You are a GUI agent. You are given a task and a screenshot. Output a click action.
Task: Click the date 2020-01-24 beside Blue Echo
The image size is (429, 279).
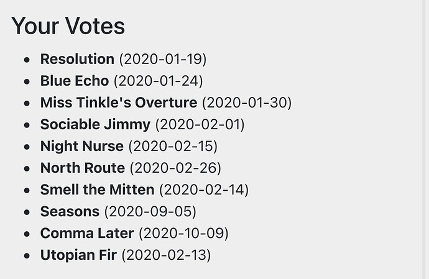(158, 81)
